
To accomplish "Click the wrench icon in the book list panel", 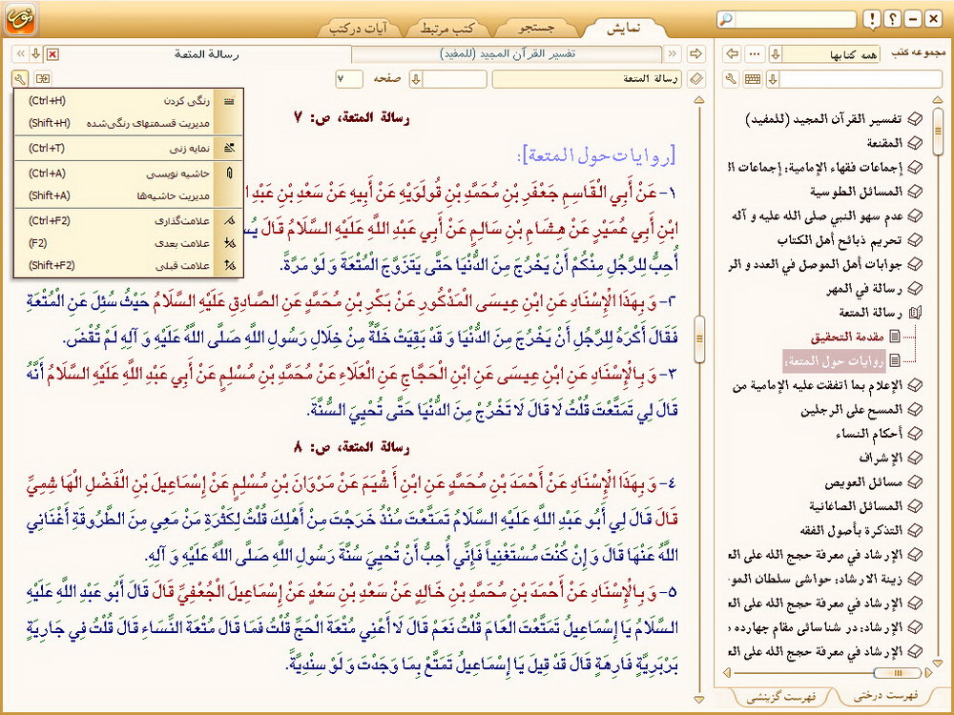I will pyautogui.click(x=732, y=79).
